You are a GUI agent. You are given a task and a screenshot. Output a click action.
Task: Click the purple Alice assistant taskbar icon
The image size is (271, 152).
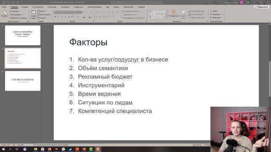coord(25,149)
